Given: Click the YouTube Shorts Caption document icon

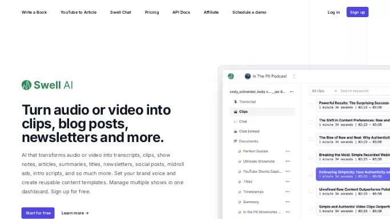Looking at the screenshot, I should click(239, 172).
